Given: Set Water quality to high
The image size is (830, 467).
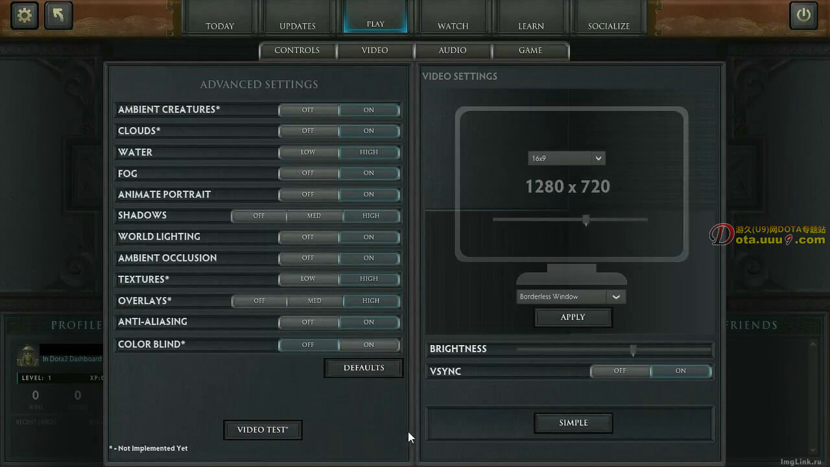Looking at the screenshot, I should coord(369,152).
